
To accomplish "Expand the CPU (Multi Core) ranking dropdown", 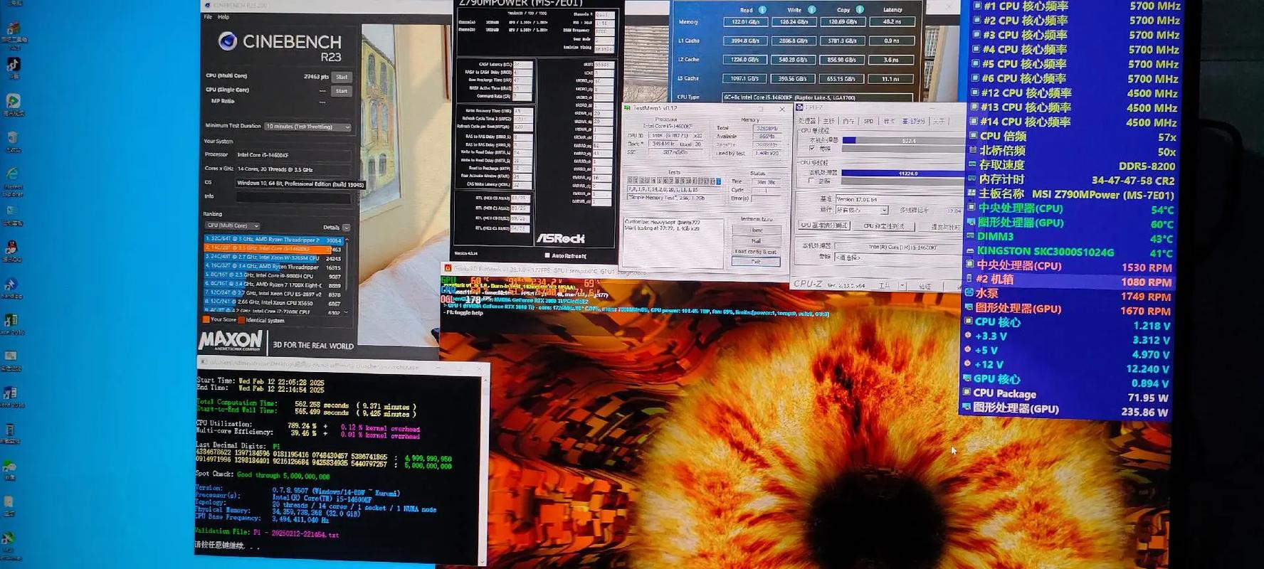I will pyautogui.click(x=232, y=226).
